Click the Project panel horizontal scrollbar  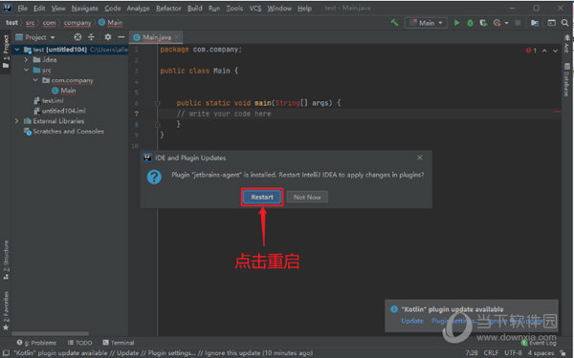[x=50, y=333]
